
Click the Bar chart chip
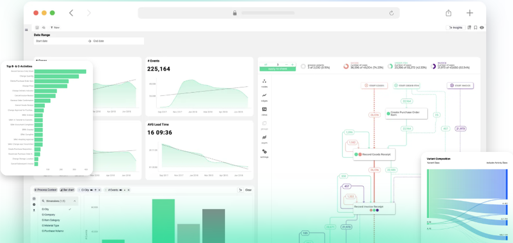(x=67, y=190)
